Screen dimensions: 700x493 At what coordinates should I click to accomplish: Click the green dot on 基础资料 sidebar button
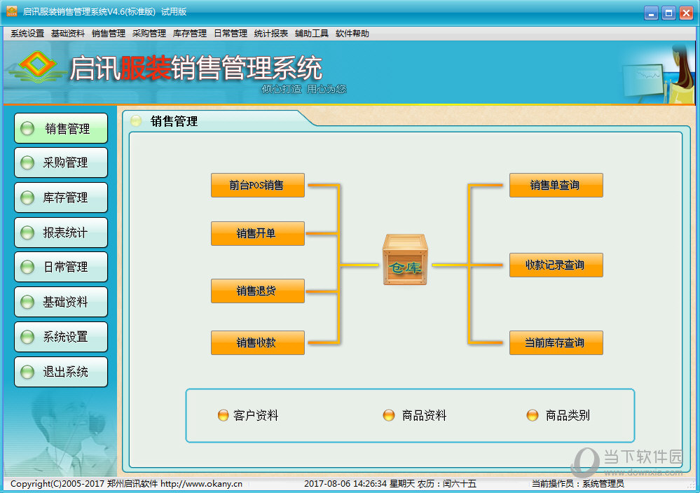tap(28, 302)
